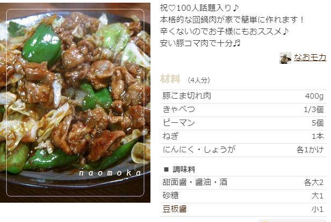Click the 400g quantity of pork
Screen dimensions: 331x222
click(x=314, y=97)
